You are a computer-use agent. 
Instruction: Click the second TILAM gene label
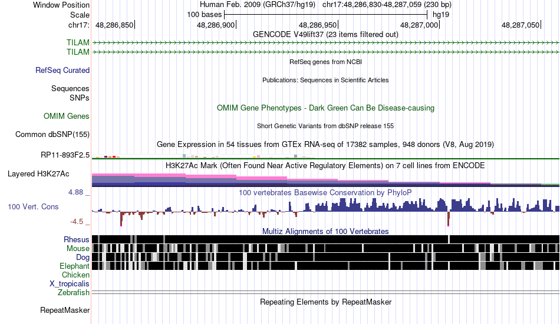[x=78, y=52]
